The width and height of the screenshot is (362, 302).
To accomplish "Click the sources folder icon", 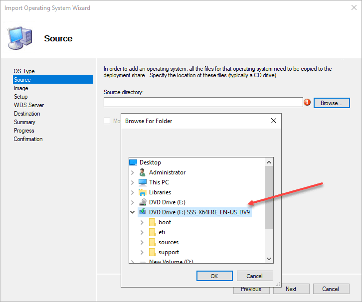I will click(152, 242).
